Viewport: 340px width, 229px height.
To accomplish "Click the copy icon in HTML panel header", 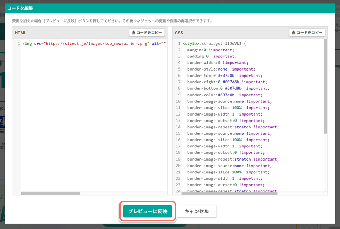I will 134,33.
